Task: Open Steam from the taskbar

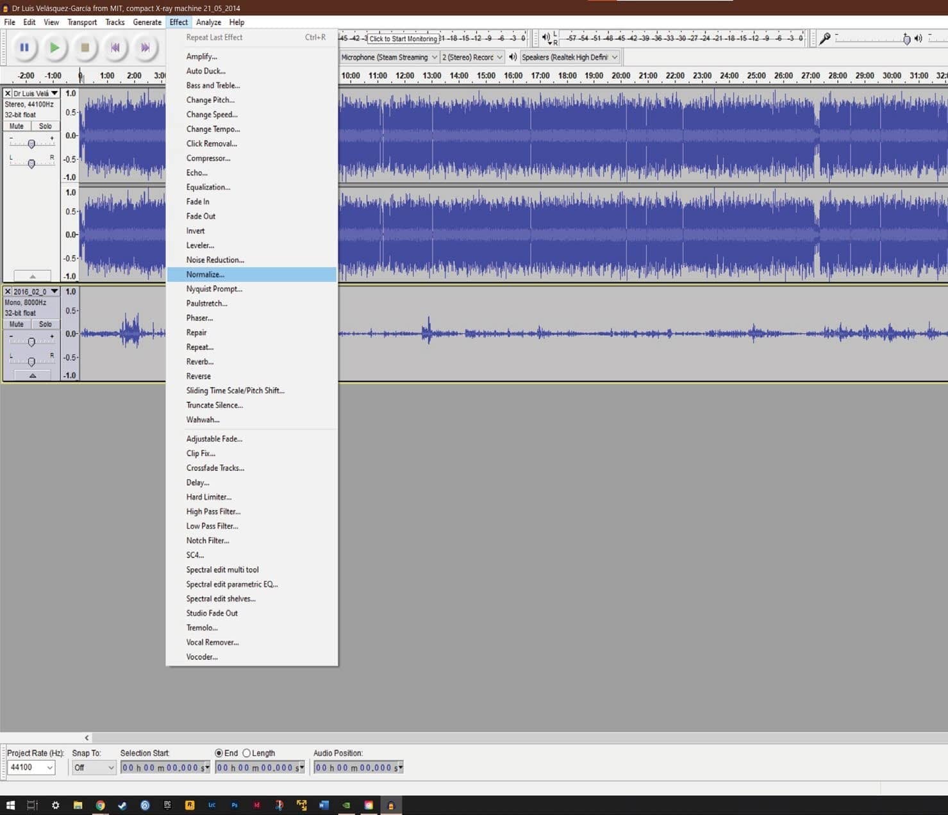Action: (122, 805)
